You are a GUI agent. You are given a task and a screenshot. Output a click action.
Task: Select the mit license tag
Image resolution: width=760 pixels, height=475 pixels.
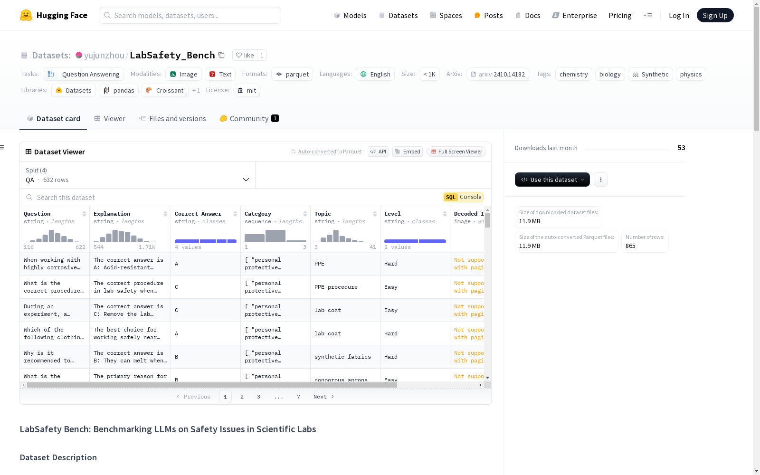point(247,90)
